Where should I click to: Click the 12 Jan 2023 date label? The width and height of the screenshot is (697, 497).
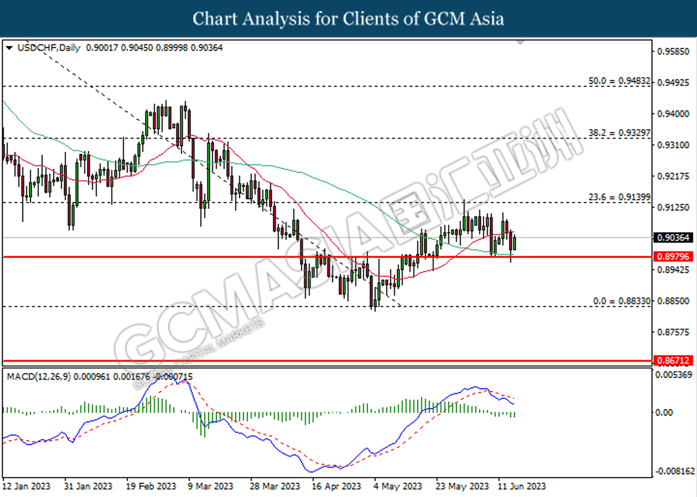point(26,486)
